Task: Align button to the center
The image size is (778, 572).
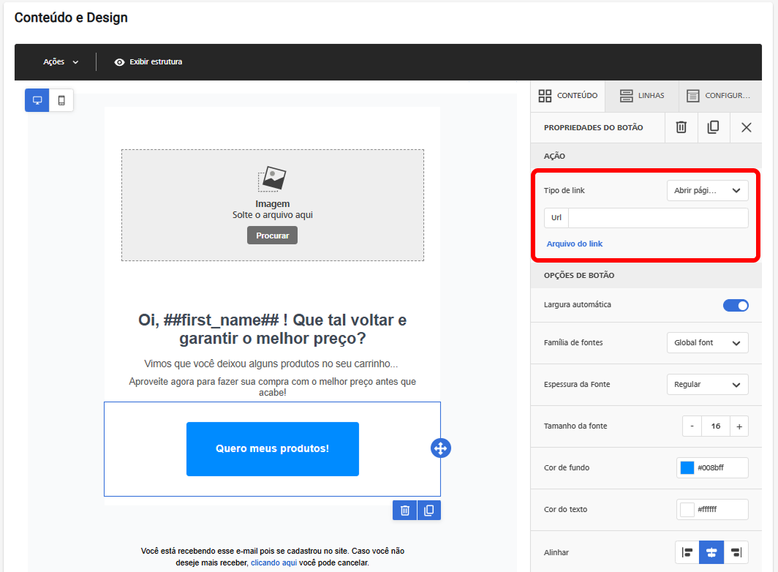Action: point(711,552)
